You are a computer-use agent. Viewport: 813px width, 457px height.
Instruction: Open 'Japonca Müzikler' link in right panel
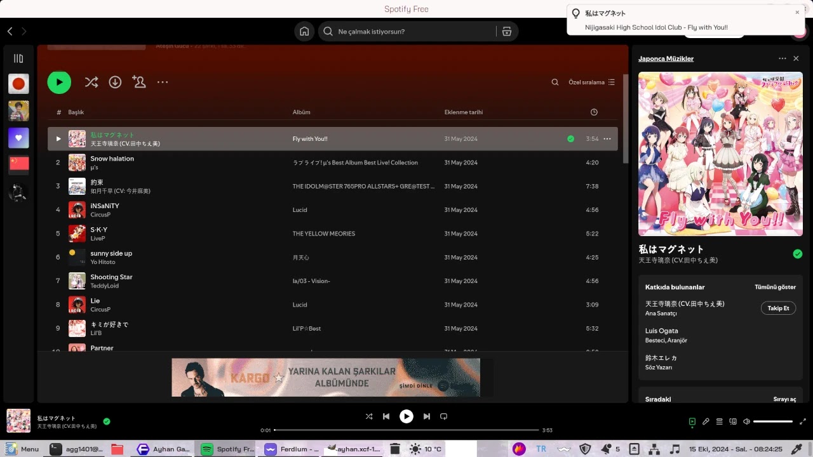click(666, 58)
